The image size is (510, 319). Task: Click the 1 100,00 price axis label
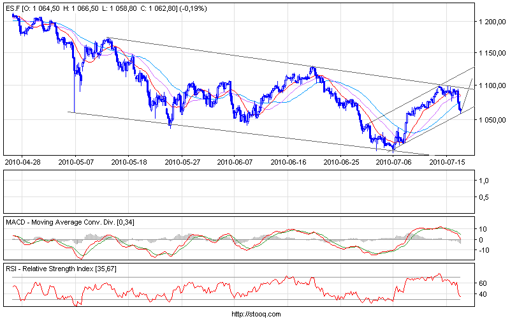point(492,85)
